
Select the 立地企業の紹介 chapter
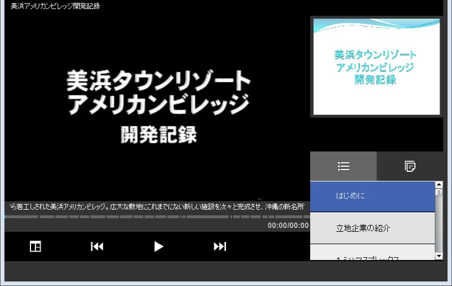372,228
